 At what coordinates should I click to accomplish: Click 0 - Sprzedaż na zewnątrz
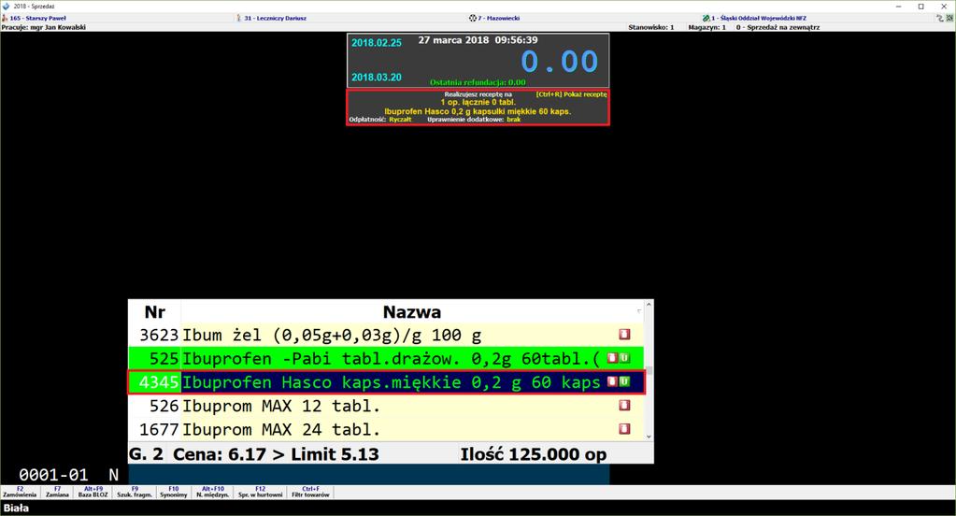[x=778, y=27]
